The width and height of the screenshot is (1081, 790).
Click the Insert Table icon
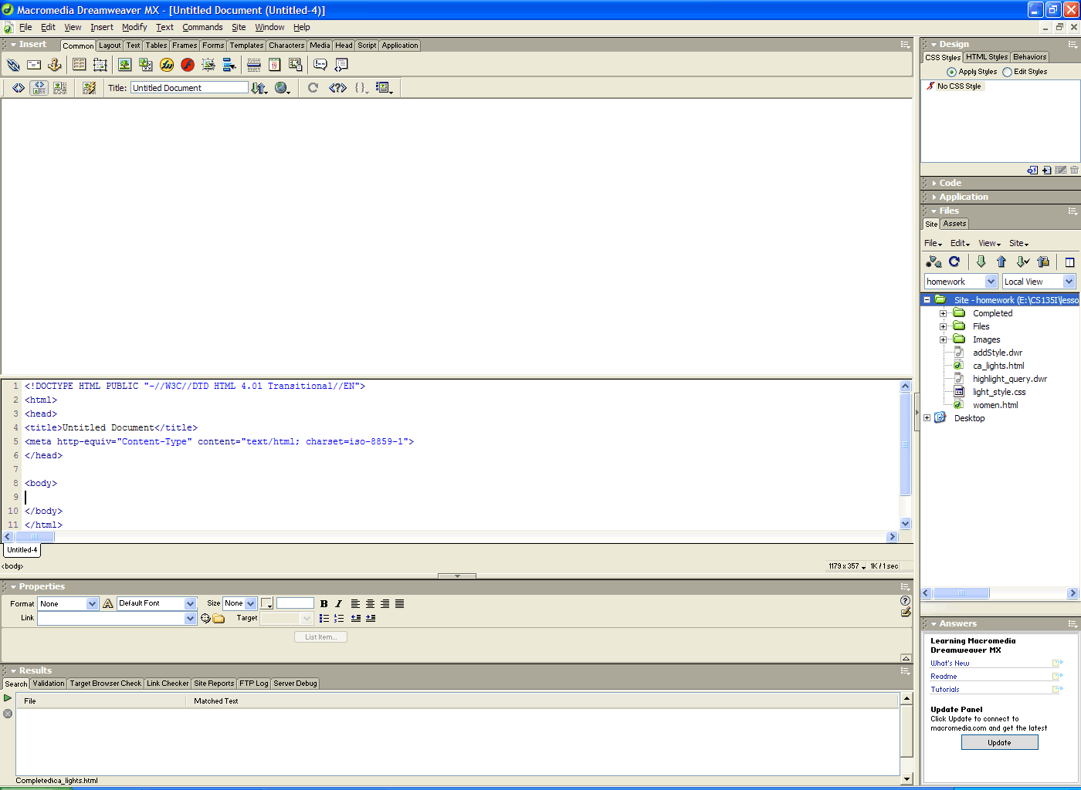79,65
